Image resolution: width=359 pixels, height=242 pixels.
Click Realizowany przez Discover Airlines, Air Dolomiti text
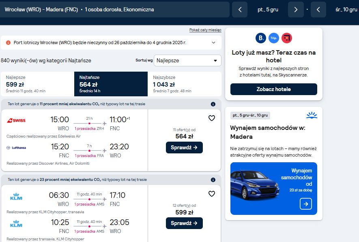click(x=48, y=163)
